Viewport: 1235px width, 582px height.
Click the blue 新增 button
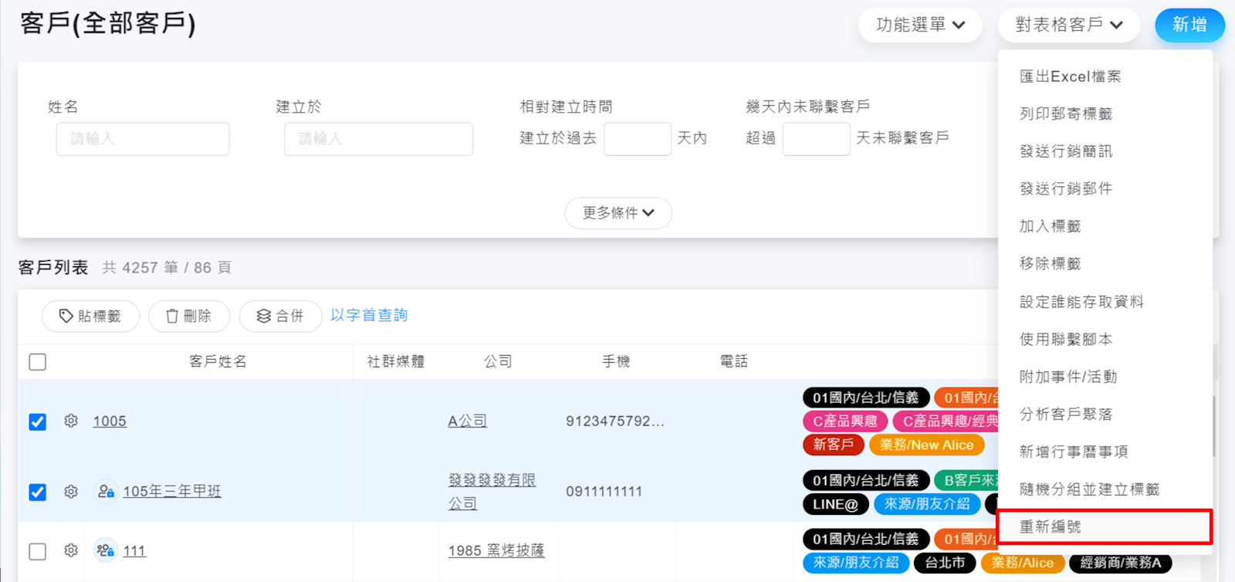[x=1189, y=25]
